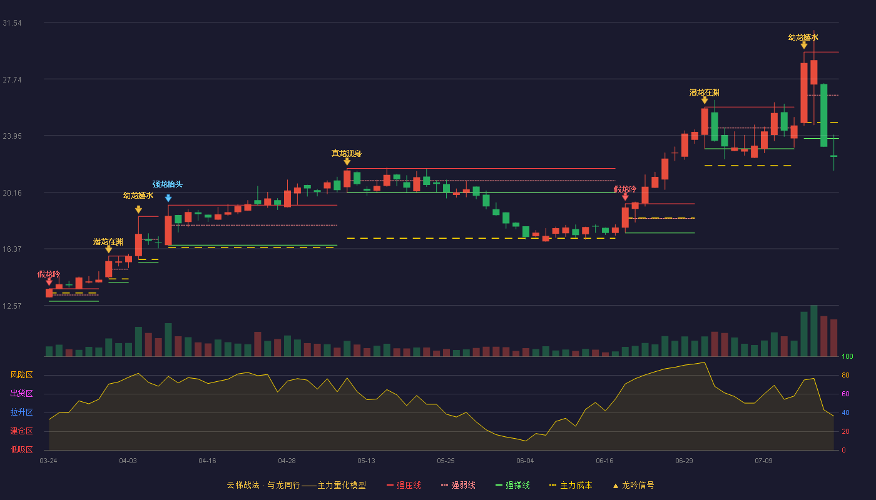Select the 拉升区 zone label

pyautogui.click(x=21, y=412)
